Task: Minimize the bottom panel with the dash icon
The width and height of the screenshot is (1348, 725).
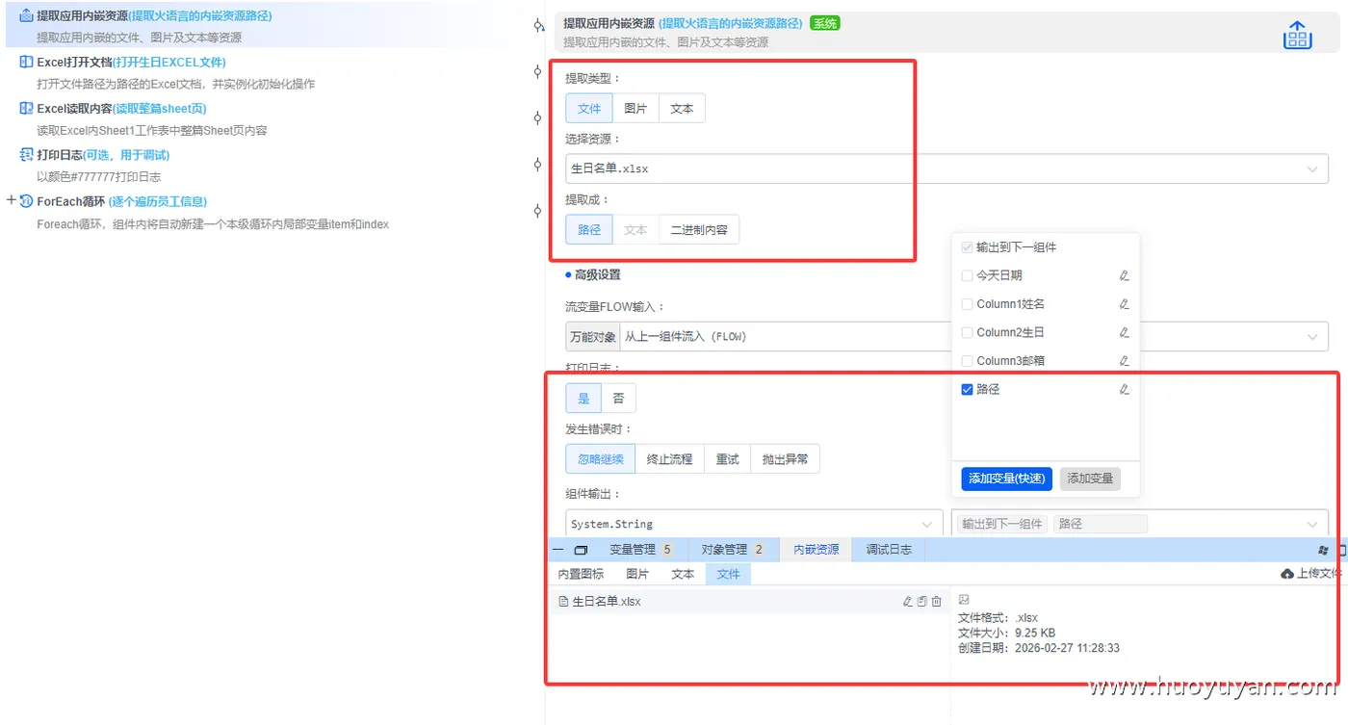Action: (x=557, y=550)
